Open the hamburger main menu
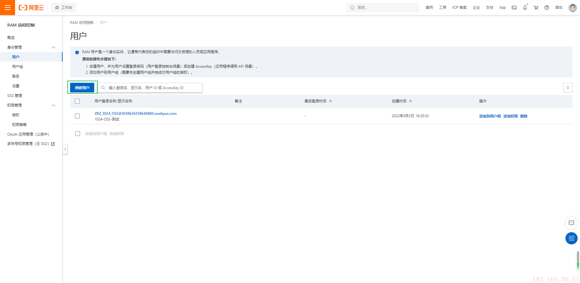Image resolution: width=580 pixels, height=283 pixels. pos(8,8)
